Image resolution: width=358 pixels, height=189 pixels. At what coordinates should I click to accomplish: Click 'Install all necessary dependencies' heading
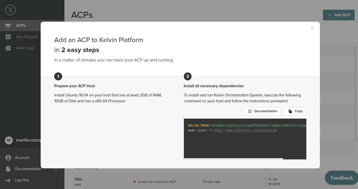coord(214,86)
